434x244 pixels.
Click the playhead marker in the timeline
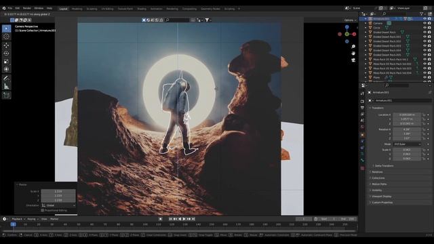click(x=13, y=224)
